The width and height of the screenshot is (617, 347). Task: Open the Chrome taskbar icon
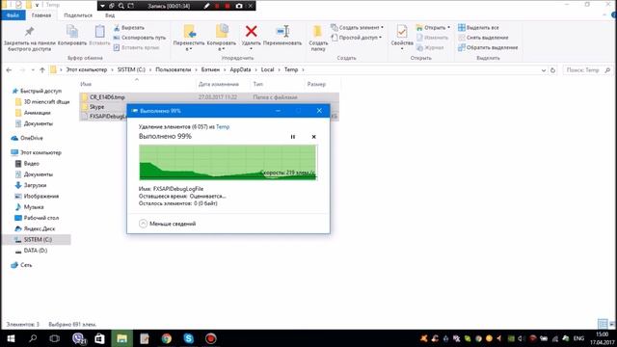[x=167, y=338]
